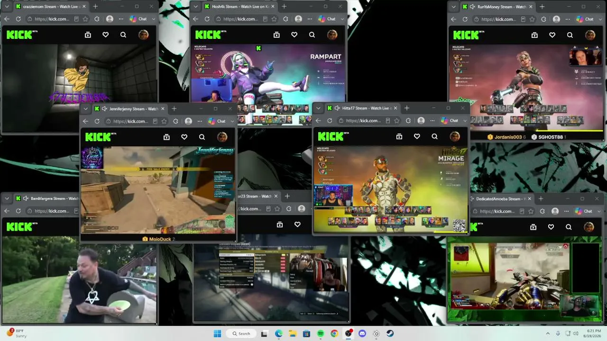The height and width of the screenshot is (341, 607).
Task: Expand Chat dropdown arrow in RunYaMoney window
Action: click(600, 19)
